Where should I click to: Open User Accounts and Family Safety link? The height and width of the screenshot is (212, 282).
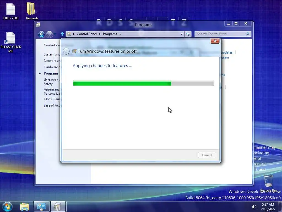pos(52,82)
